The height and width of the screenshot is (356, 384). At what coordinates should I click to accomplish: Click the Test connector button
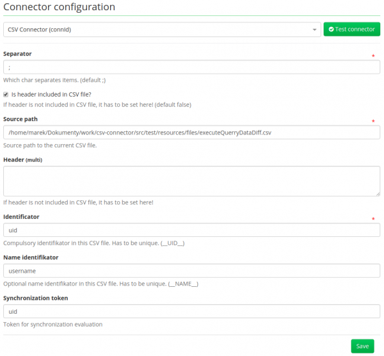tap(351, 29)
